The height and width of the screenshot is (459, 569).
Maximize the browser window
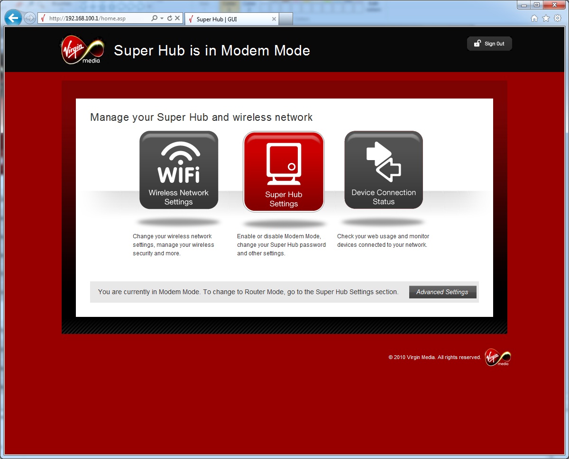pyautogui.click(x=537, y=5)
